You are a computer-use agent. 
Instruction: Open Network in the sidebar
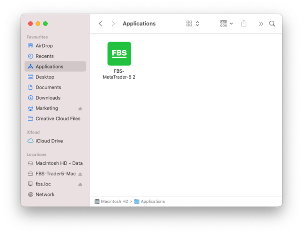[x=55, y=194]
